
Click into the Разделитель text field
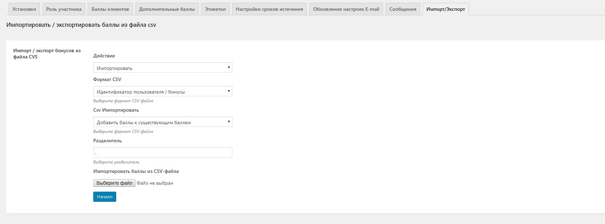coord(162,152)
